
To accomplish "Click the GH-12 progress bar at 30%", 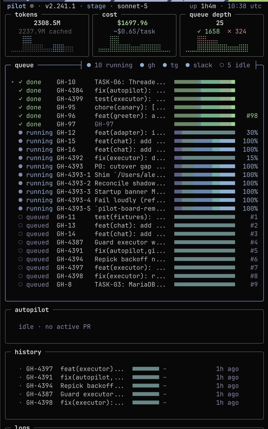I will pos(205,133).
